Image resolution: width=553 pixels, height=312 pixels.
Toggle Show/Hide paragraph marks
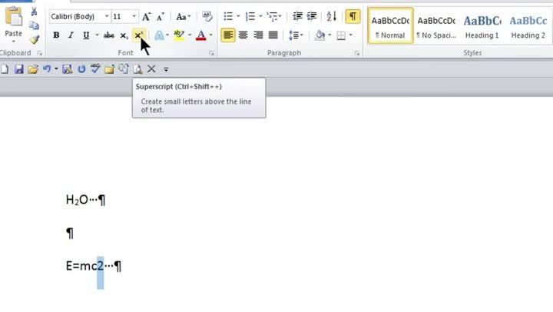point(353,16)
